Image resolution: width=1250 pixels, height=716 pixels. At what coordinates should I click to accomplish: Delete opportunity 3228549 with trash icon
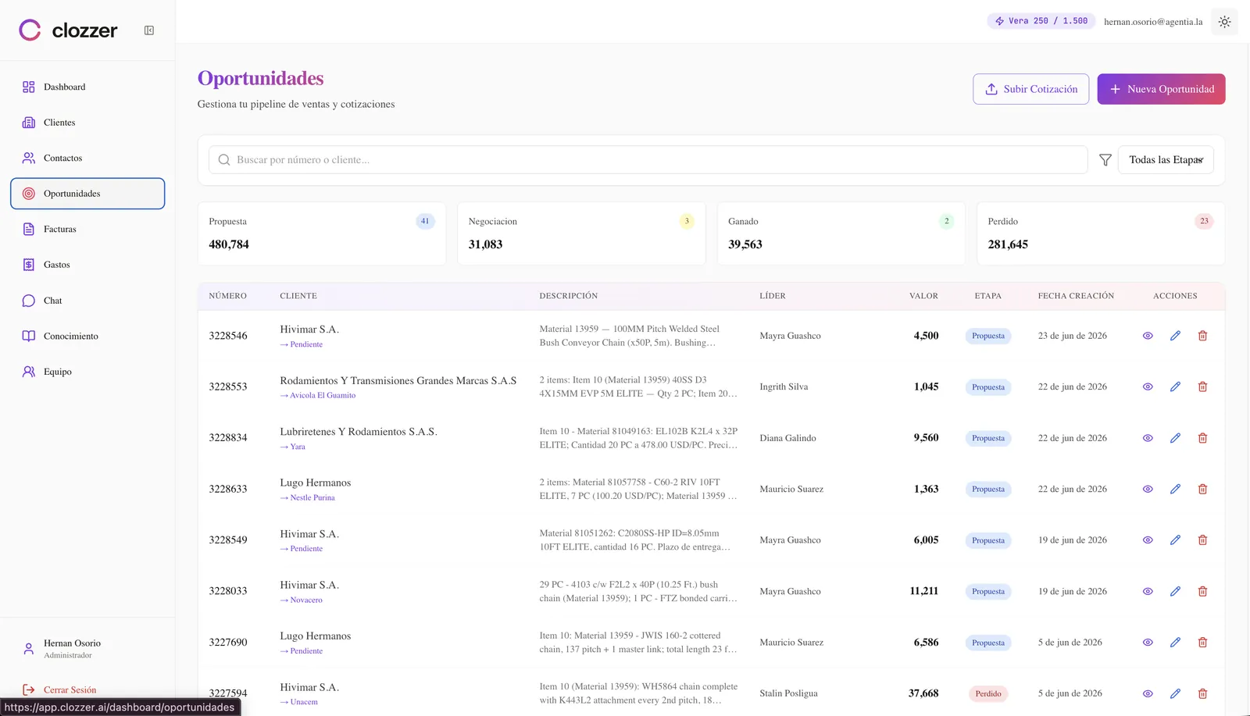(1202, 540)
